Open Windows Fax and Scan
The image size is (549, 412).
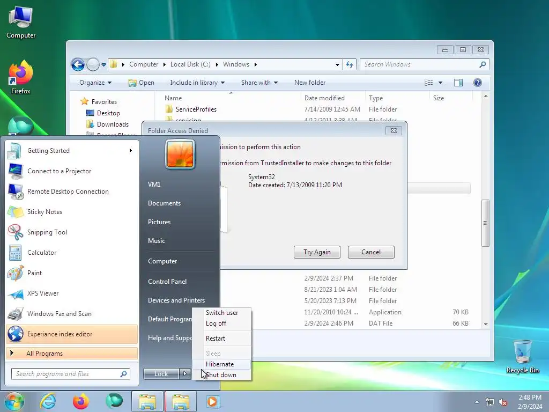click(x=71, y=313)
